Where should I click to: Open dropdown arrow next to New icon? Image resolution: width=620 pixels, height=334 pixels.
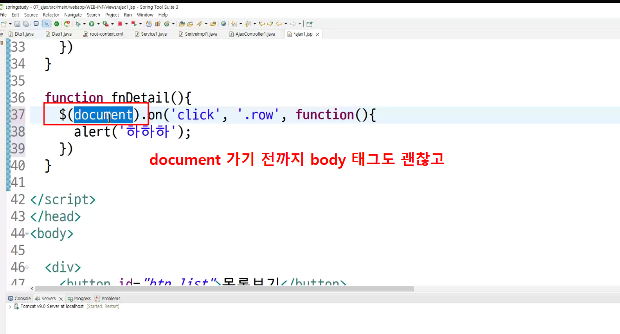pos(10,24)
